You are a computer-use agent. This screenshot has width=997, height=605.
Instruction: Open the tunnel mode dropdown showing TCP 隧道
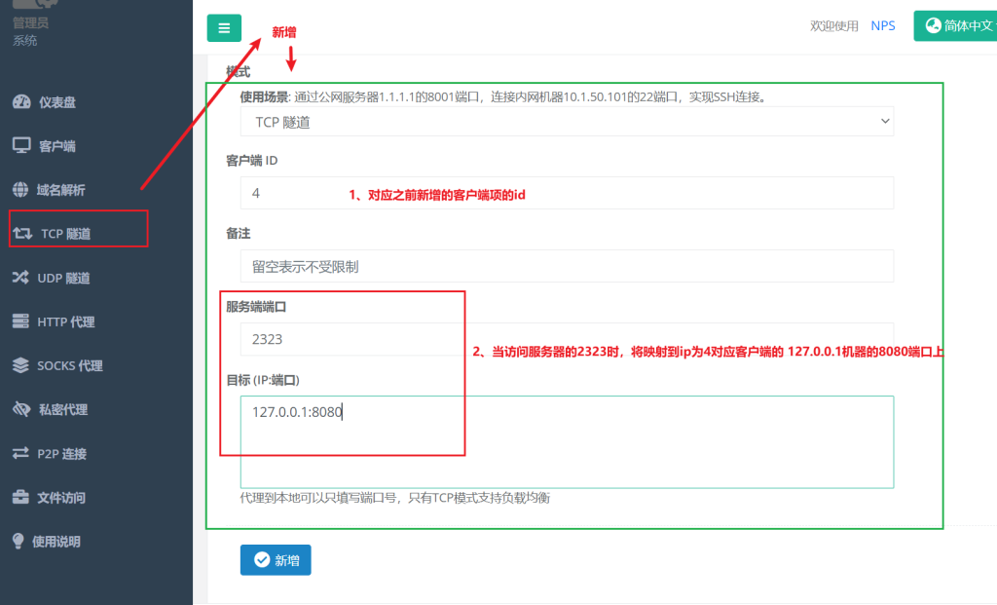[x=565, y=121]
